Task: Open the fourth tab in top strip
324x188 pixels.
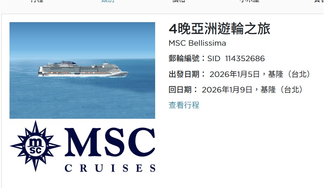Action: pyautogui.click(x=249, y=1)
